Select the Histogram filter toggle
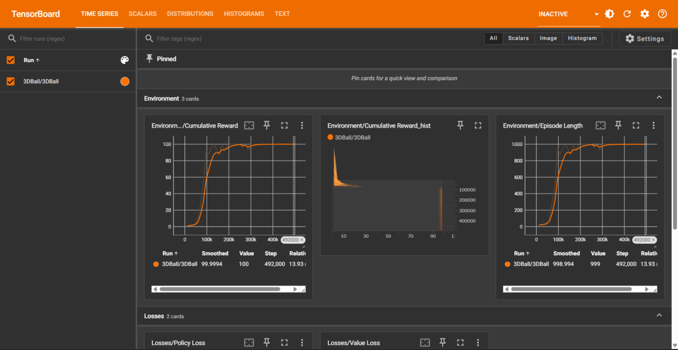678x350 pixels. click(x=582, y=38)
